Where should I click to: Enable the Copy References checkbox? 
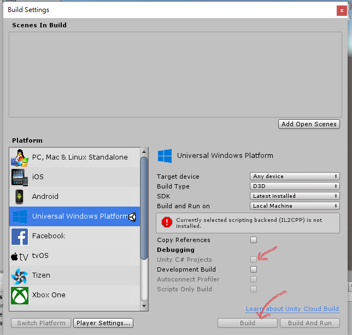coord(254,240)
